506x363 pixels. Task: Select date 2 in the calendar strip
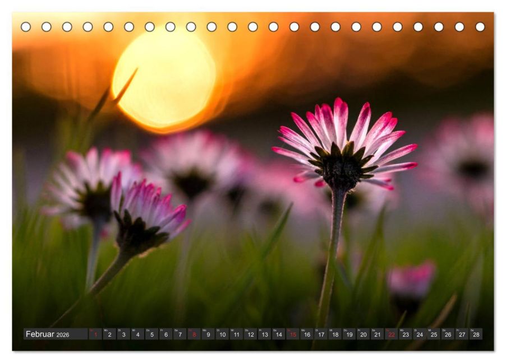pos(109,334)
